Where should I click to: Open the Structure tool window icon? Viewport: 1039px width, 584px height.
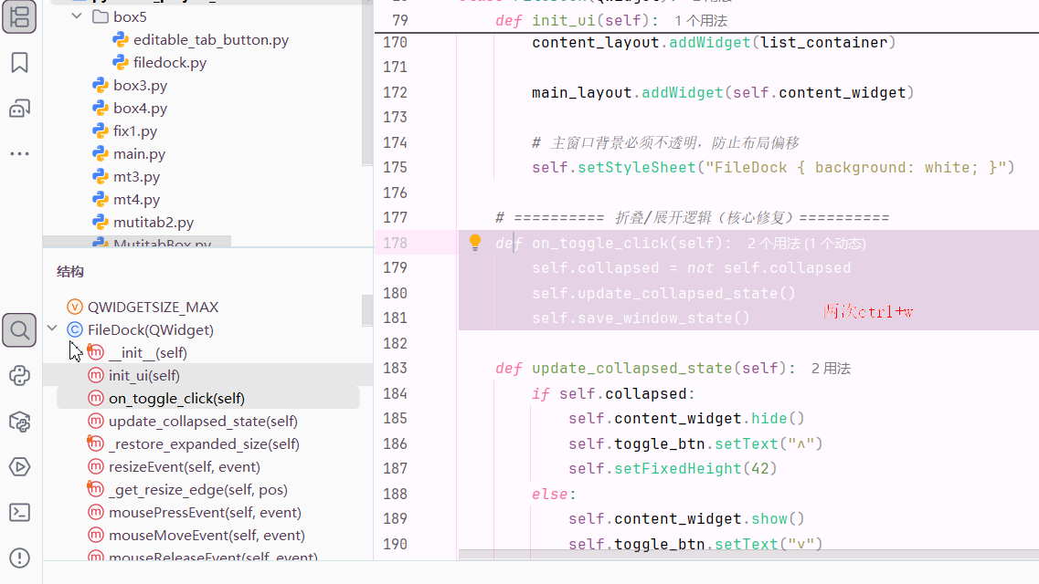19,17
